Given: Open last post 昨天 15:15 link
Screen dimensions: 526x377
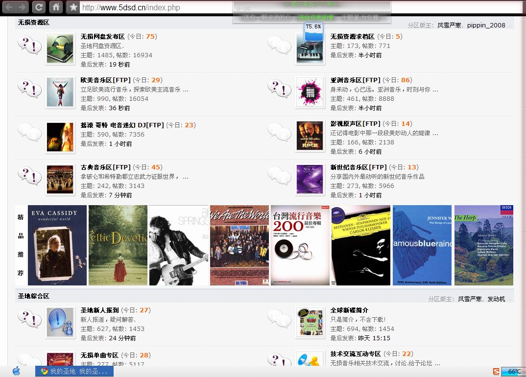Looking at the screenshot, I should [x=374, y=338].
